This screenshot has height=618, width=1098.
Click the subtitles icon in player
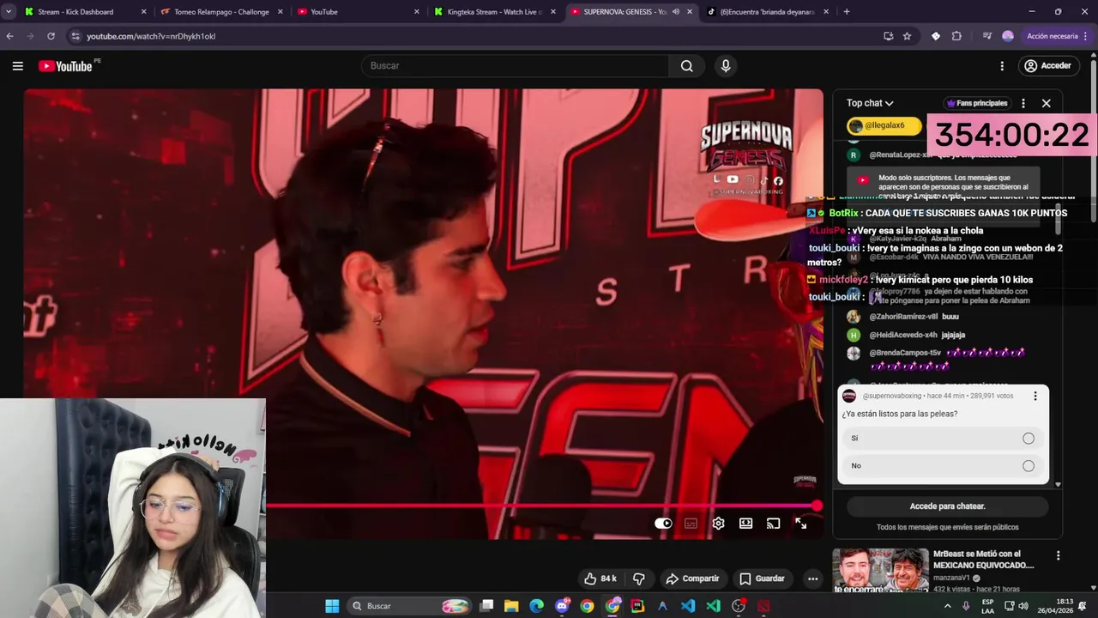point(691,524)
